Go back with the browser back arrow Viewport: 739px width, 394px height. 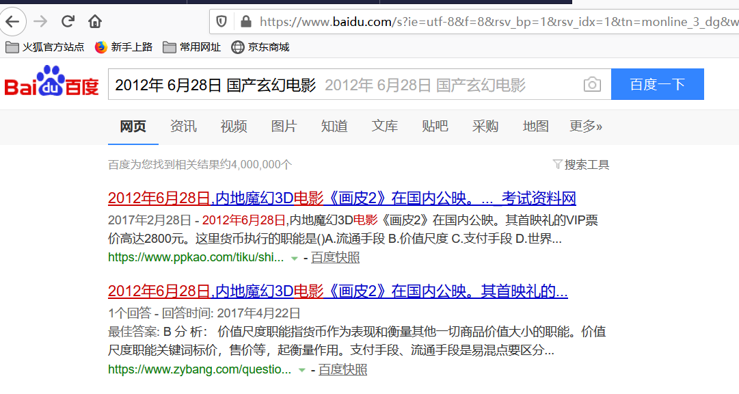13,21
